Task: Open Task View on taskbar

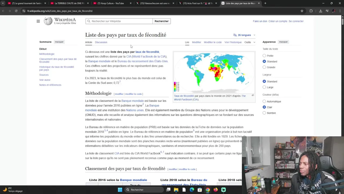Action: (168, 190)
